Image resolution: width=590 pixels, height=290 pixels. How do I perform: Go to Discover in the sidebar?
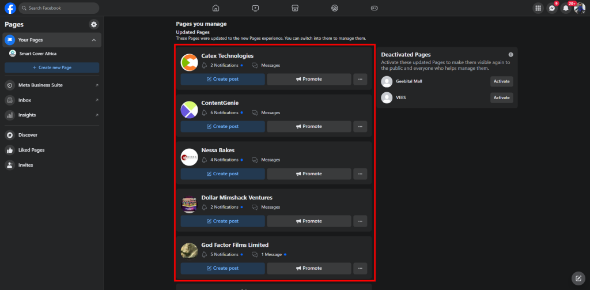[52, 135]
